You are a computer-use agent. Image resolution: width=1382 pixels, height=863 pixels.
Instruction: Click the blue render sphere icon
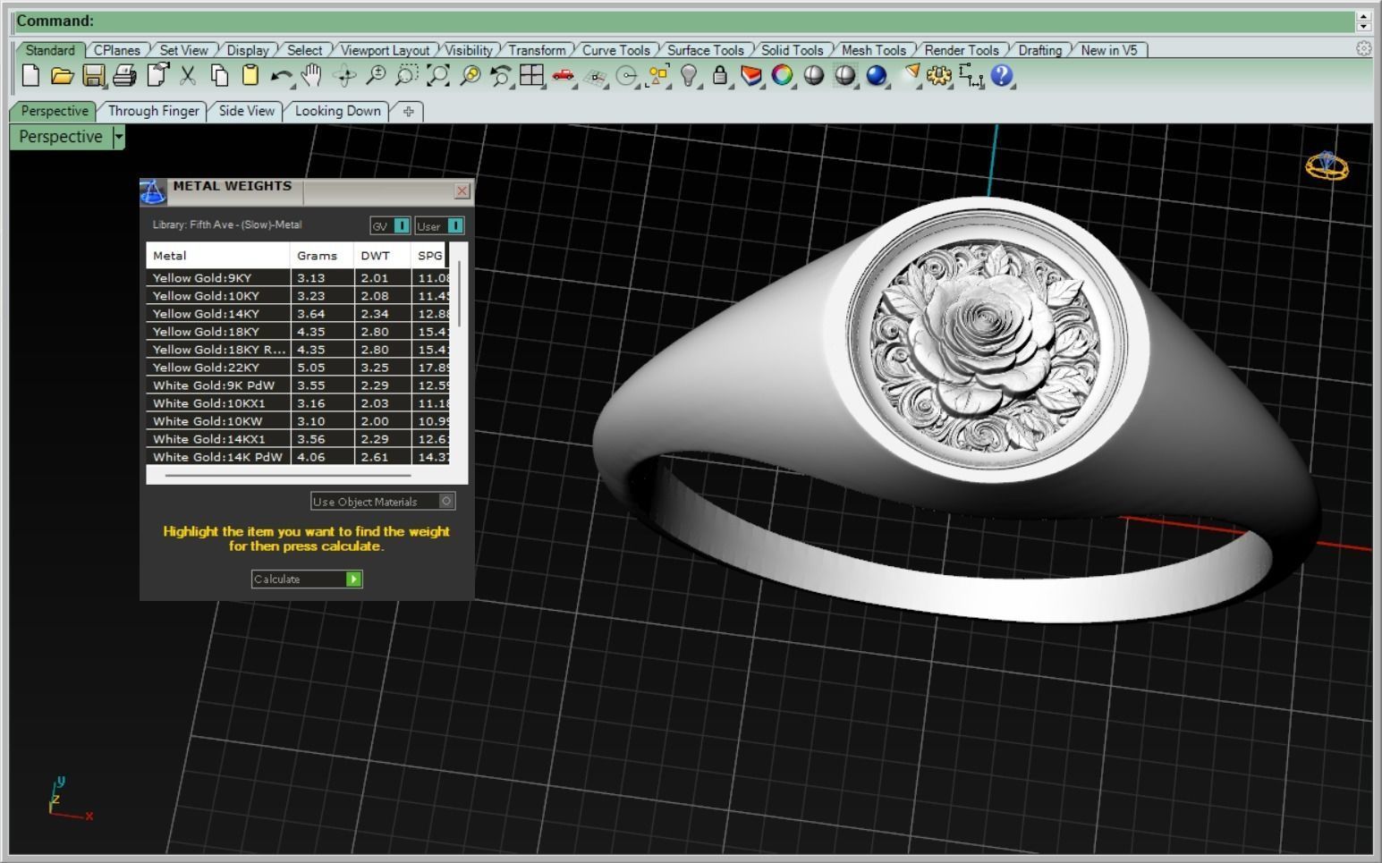(x=877, y=76)
